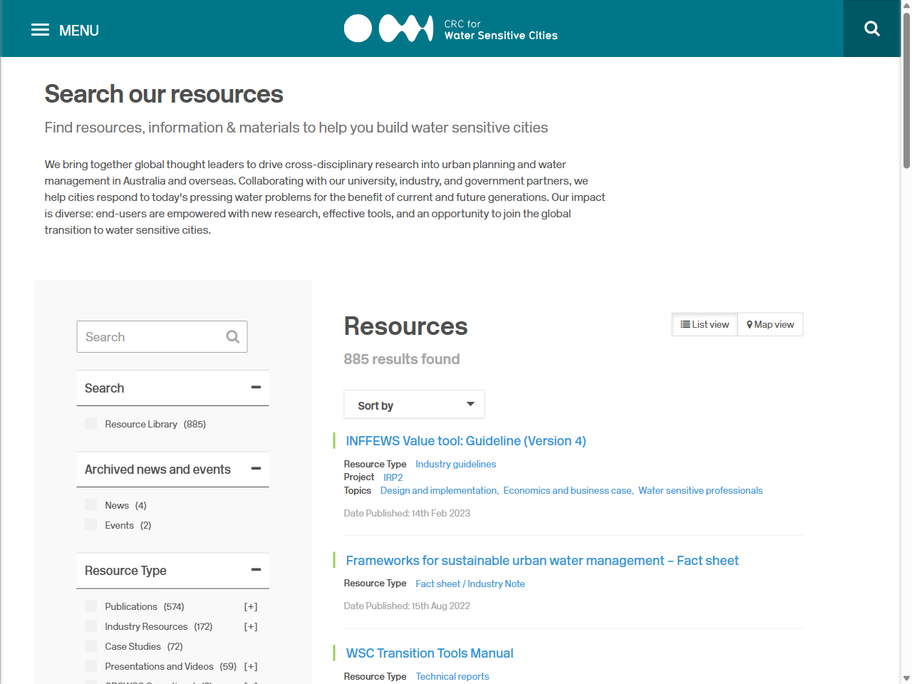
Task: Click the search magnifier in the teal header
Action: pos(871,28)
